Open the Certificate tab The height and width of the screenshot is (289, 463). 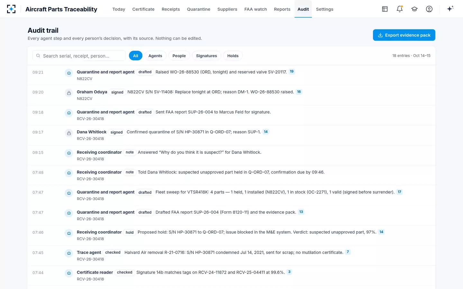click(x=143, y=9)
